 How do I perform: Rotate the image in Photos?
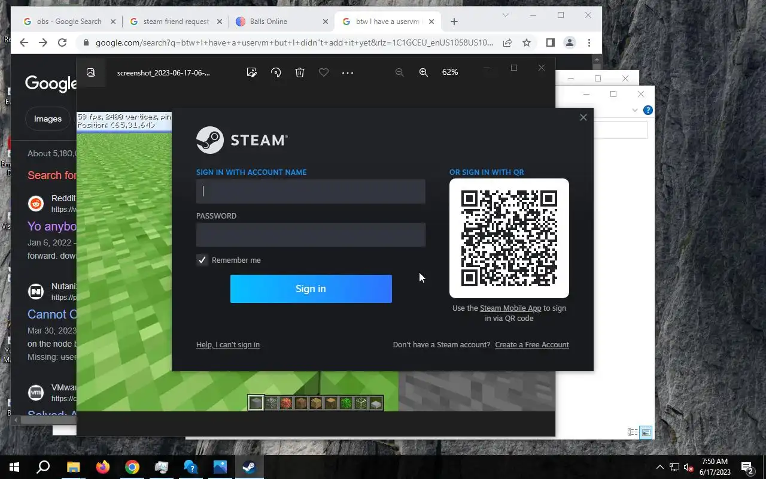(276, 72)
